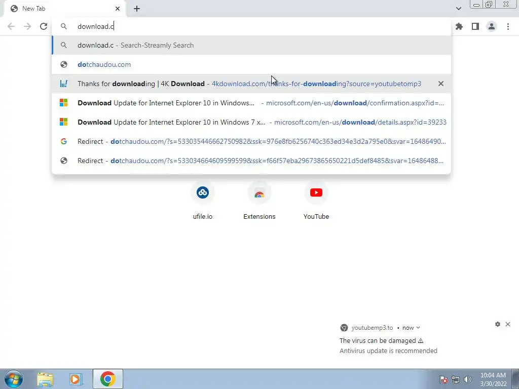Launch Windows Media Player from taskbar
Image resolution: width=519 pixels, height=389 pixels.
point(76,379)
